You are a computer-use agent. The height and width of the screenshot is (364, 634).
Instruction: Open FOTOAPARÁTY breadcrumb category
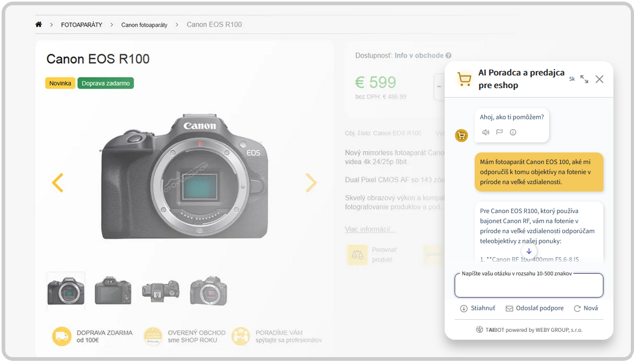pyautogui.click(x=81, y=25)
